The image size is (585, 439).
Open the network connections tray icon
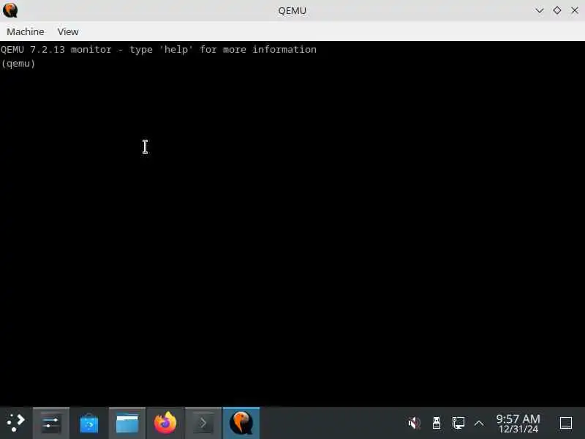tap(458, 423)
